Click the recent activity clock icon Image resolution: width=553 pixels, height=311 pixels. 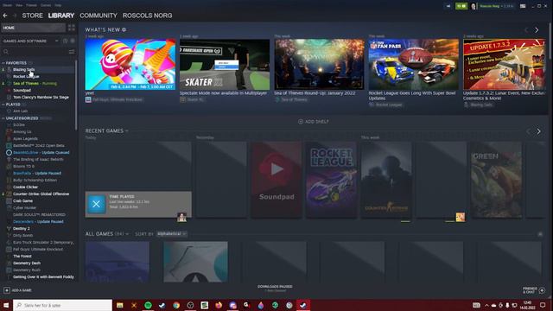pyautogui.click(x=66, y=41)
